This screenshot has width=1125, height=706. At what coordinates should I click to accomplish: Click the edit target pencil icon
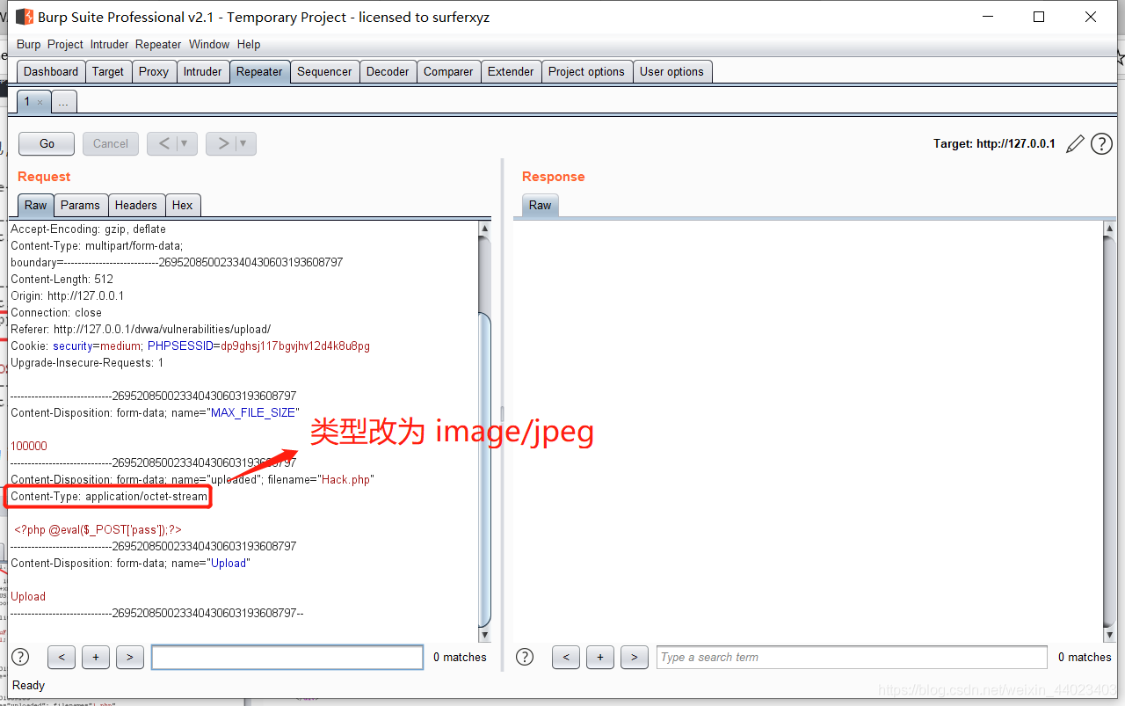(x=1075, y=144)
